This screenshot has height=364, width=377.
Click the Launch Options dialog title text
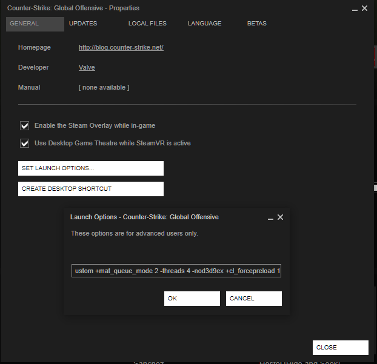144,217
